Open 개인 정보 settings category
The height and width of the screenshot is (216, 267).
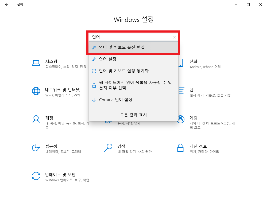[198, 149]
